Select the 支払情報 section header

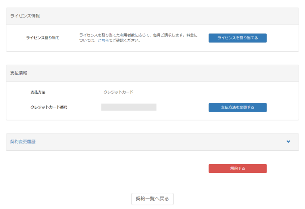pos(19,74)
